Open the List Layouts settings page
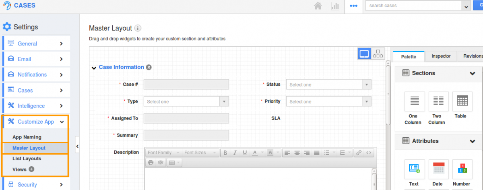Viewport: 483px width, 190px height. 27,159
